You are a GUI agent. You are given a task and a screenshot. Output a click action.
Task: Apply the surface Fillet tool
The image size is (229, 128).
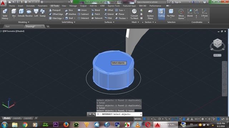coord(108,18)
